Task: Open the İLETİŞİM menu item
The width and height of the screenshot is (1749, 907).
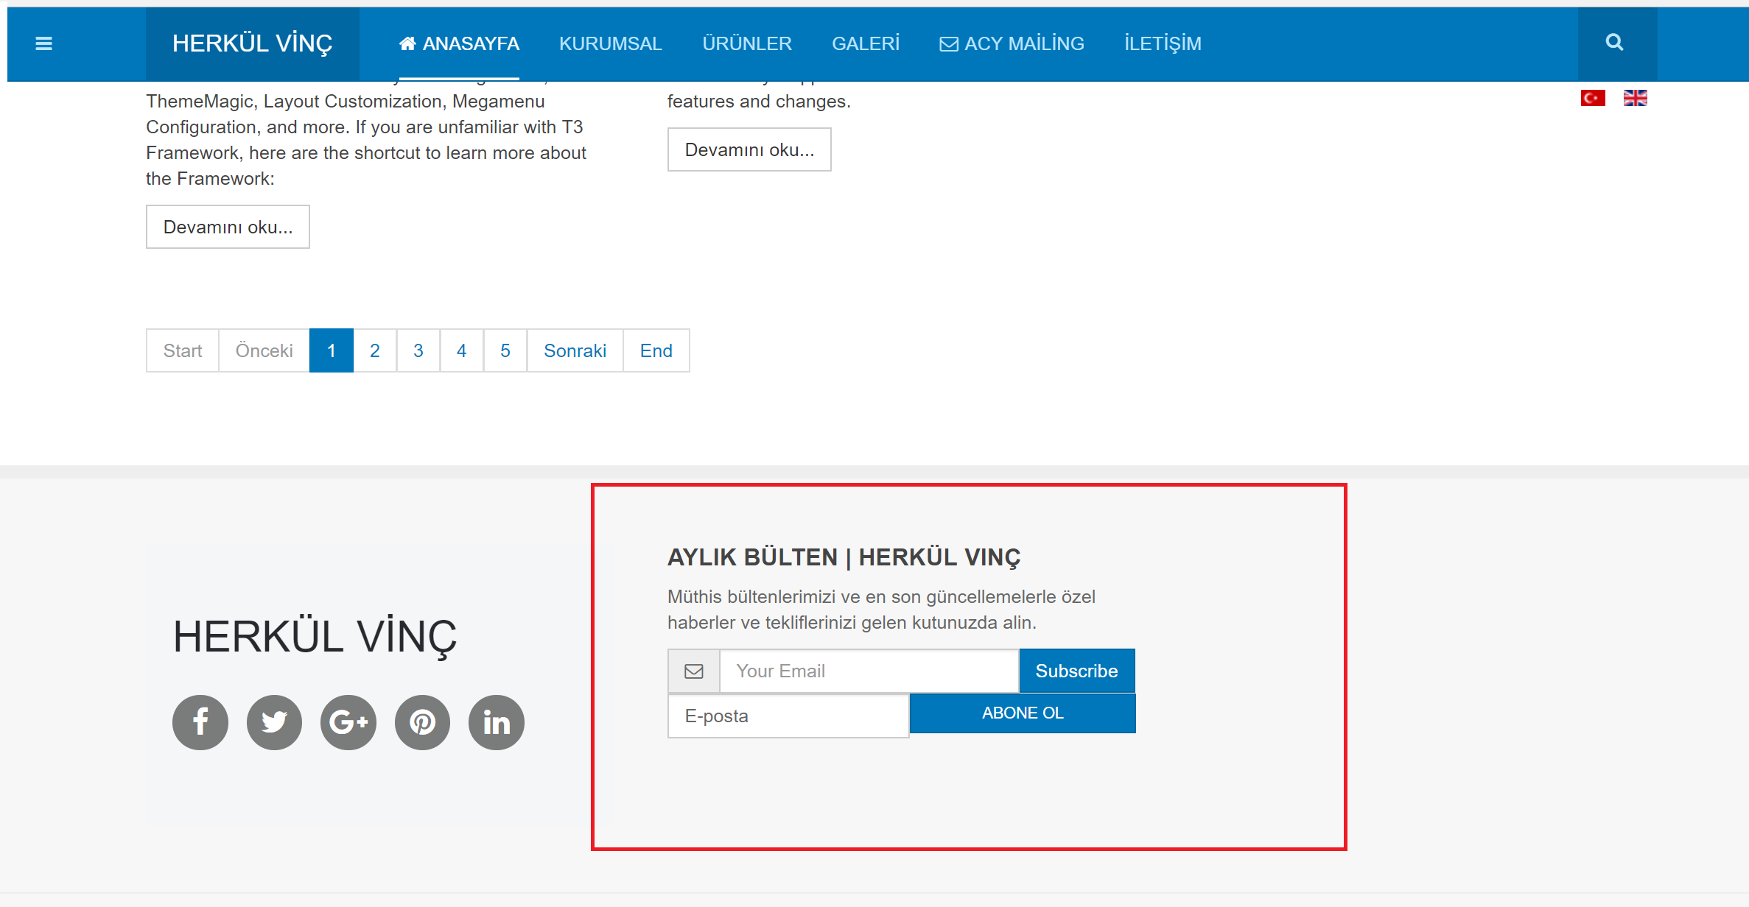Action: point(1163,43)
